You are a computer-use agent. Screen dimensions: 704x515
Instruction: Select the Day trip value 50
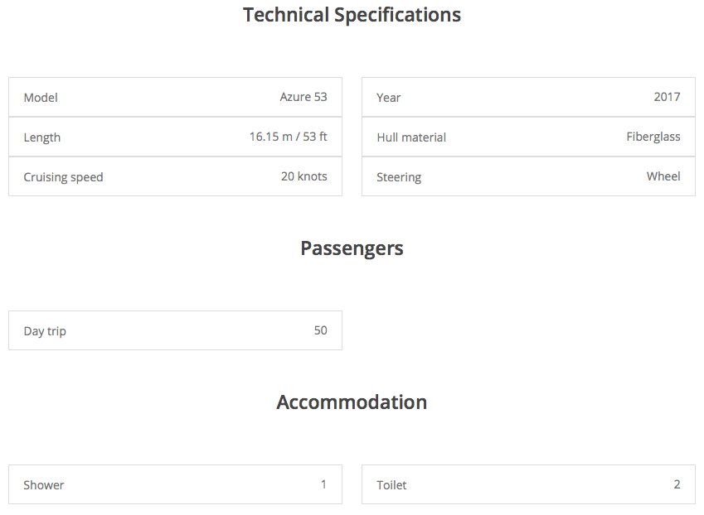pyautogui.click(x=320, y=330)
